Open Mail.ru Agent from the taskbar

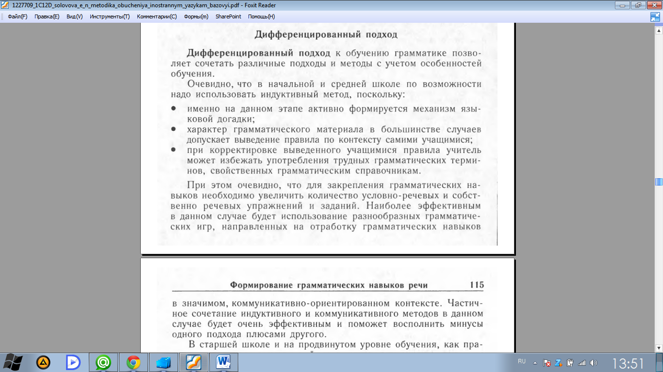(x=103, y=362)
